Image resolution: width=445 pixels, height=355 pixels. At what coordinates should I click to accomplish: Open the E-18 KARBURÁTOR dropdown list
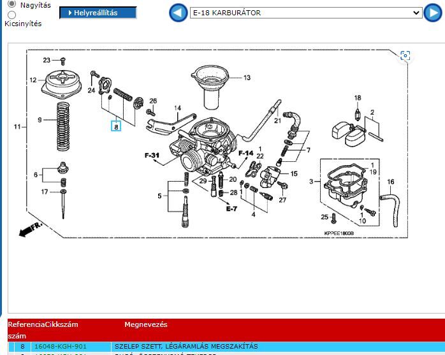coord(306,13)
